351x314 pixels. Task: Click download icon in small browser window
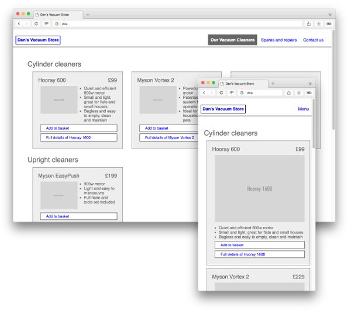(298, 92)
